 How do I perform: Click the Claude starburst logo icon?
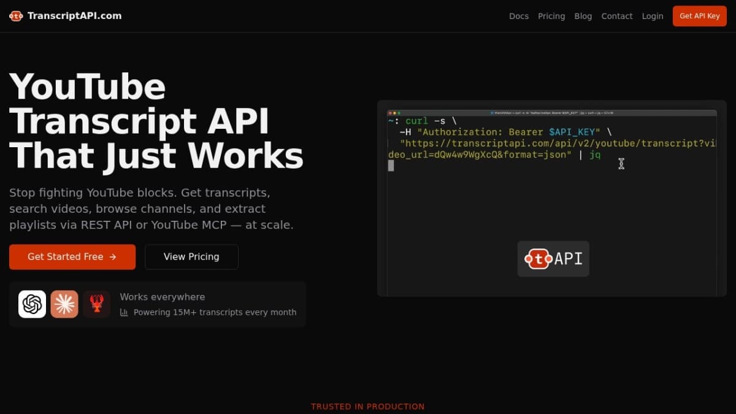point(64,304)
